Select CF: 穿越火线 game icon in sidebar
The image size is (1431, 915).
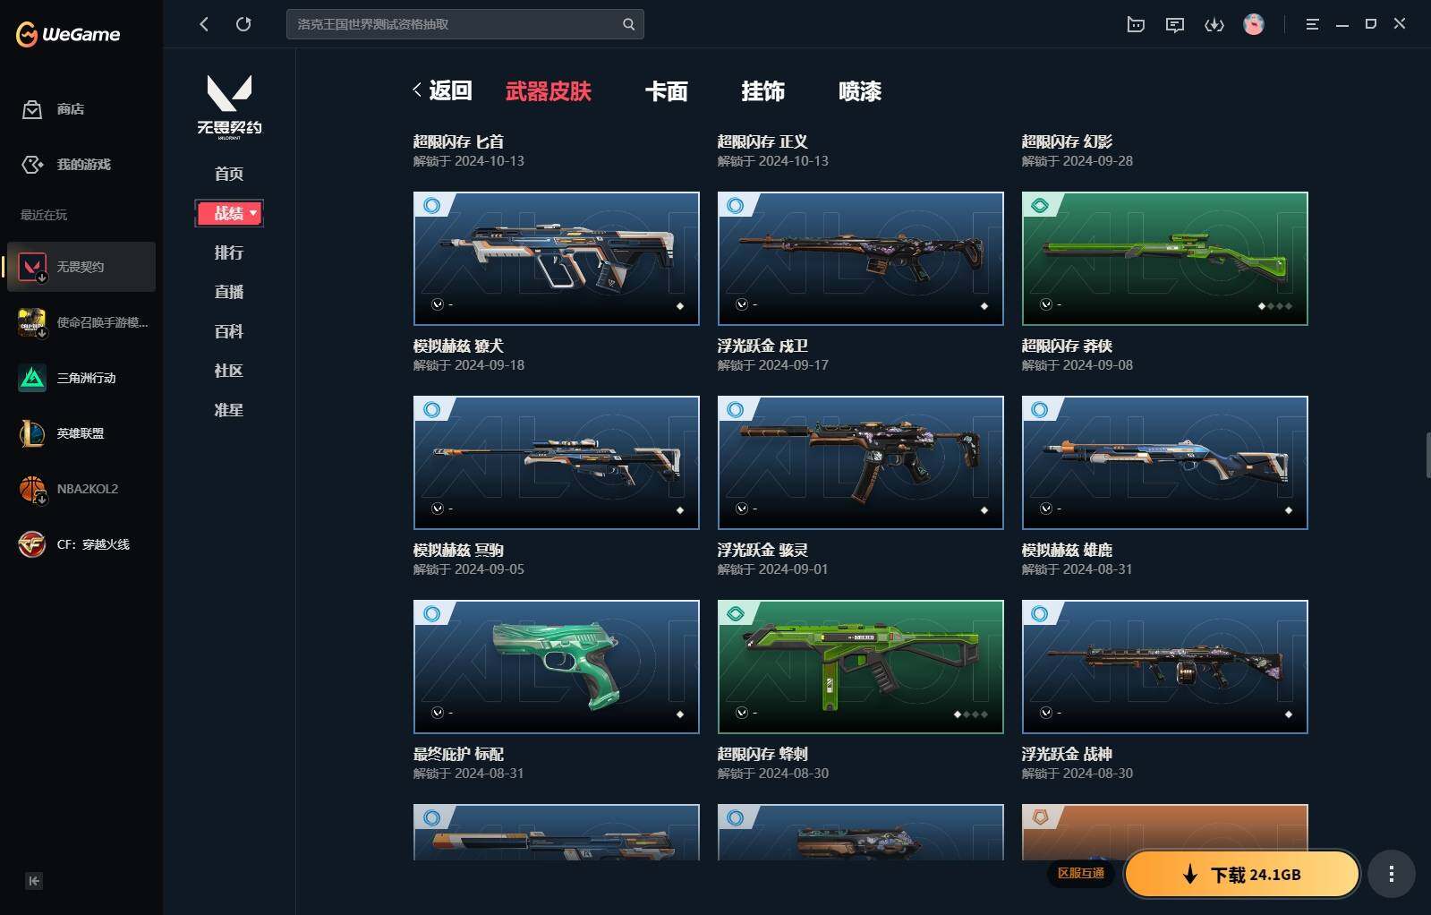pos(32,544)
